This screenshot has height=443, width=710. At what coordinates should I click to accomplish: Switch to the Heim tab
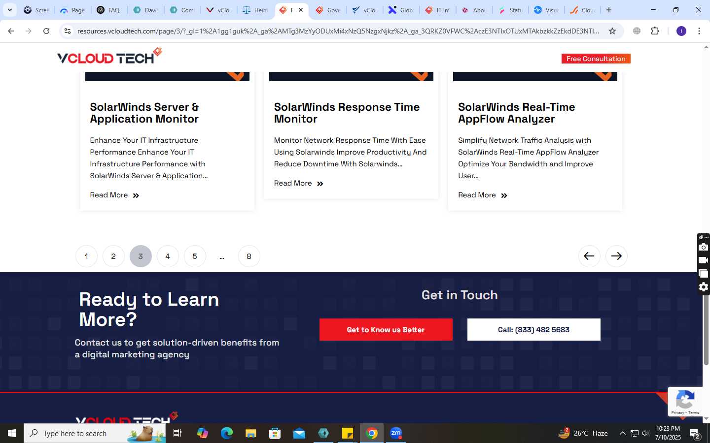pos(255,10)
